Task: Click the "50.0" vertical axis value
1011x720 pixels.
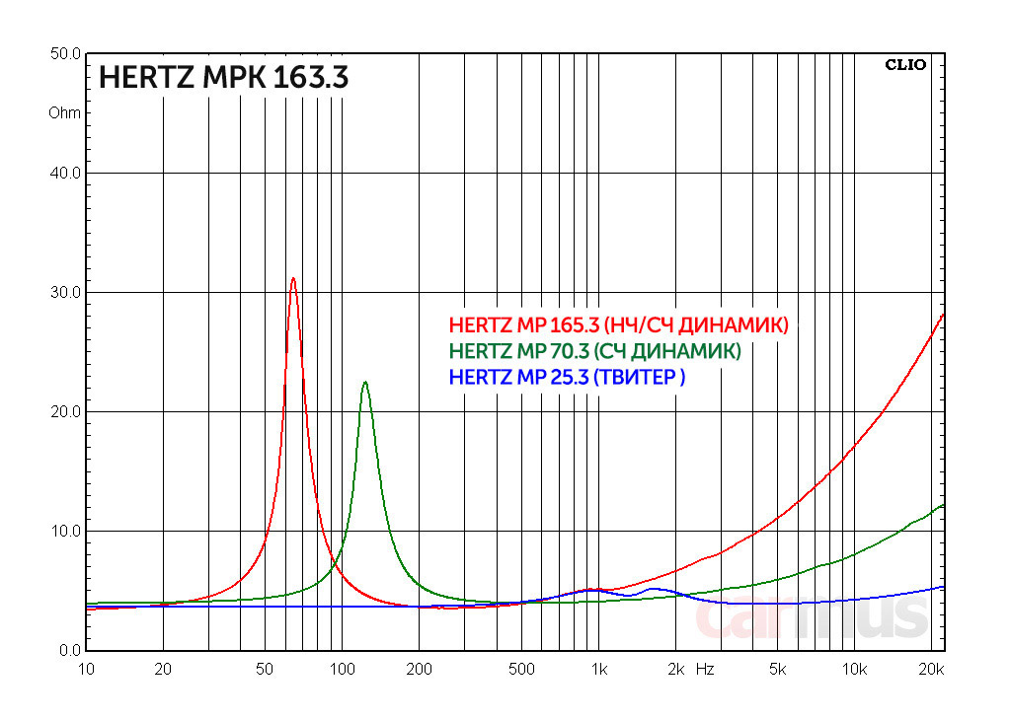Action: pos(65,54)
